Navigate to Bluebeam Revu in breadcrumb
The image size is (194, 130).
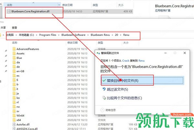pos(100,35)
